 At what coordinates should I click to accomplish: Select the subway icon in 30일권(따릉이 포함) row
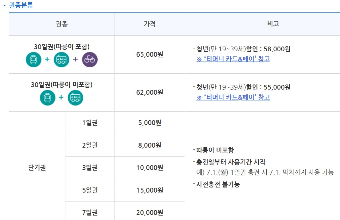(x=34, y=59)
